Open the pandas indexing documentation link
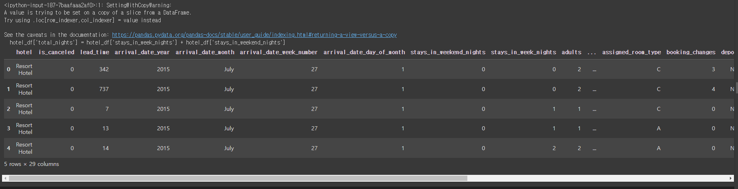 254,35
